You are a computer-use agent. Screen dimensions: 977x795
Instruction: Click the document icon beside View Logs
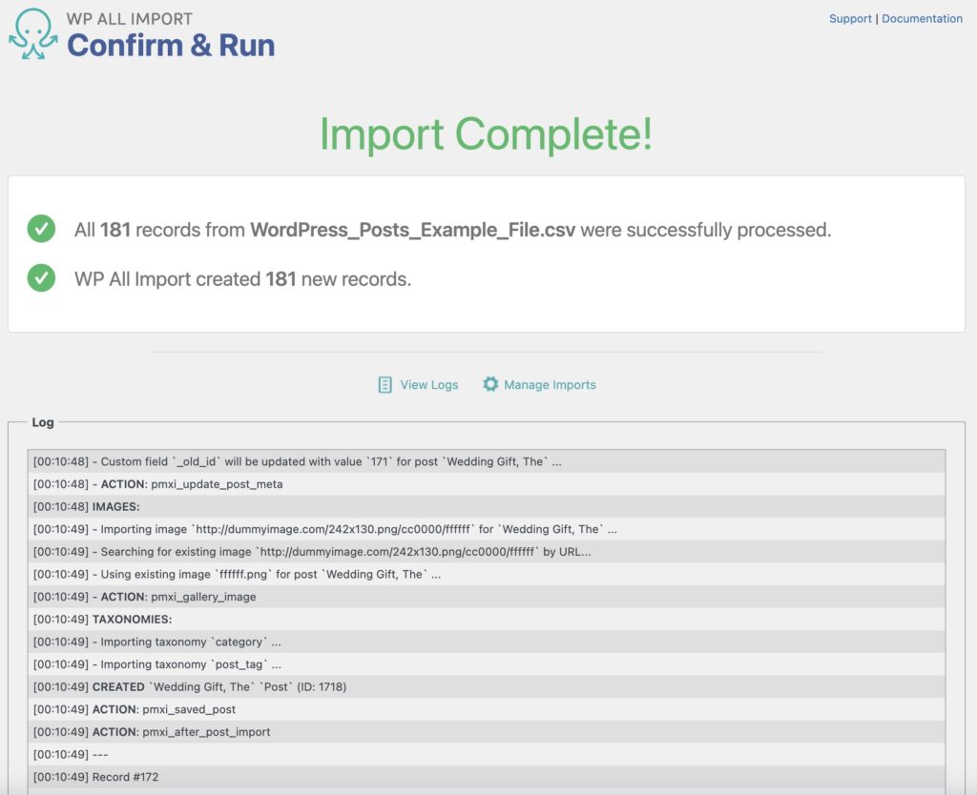385,384
